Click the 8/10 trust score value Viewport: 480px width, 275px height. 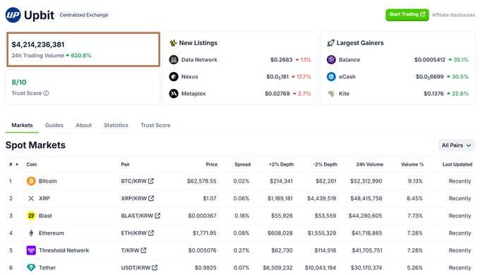(x=19, y=82)
